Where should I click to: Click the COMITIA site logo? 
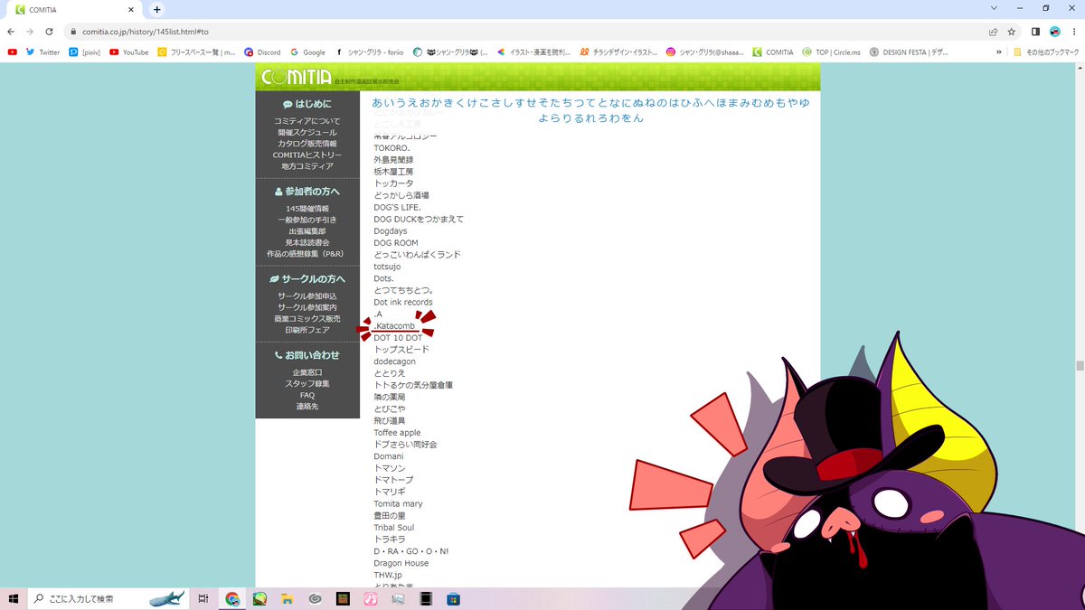296,77
